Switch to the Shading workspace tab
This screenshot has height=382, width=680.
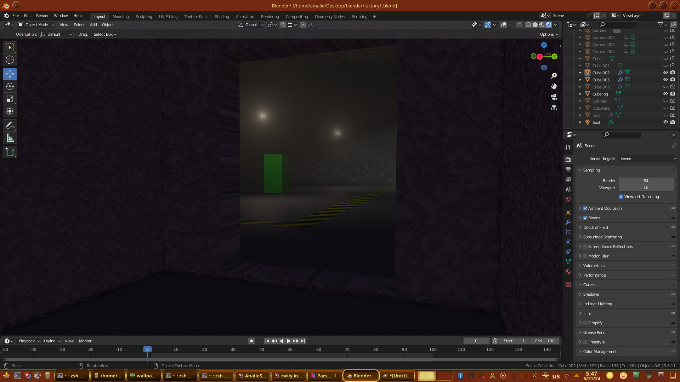[222, 17]
